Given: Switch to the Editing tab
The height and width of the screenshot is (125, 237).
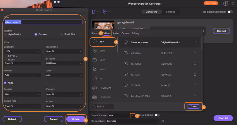Looking at the screenshot, I should pos(135,33).
